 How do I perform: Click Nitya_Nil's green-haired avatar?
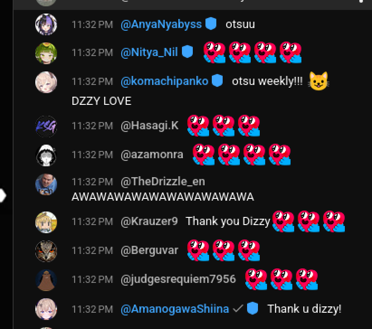tap(46, 53)
